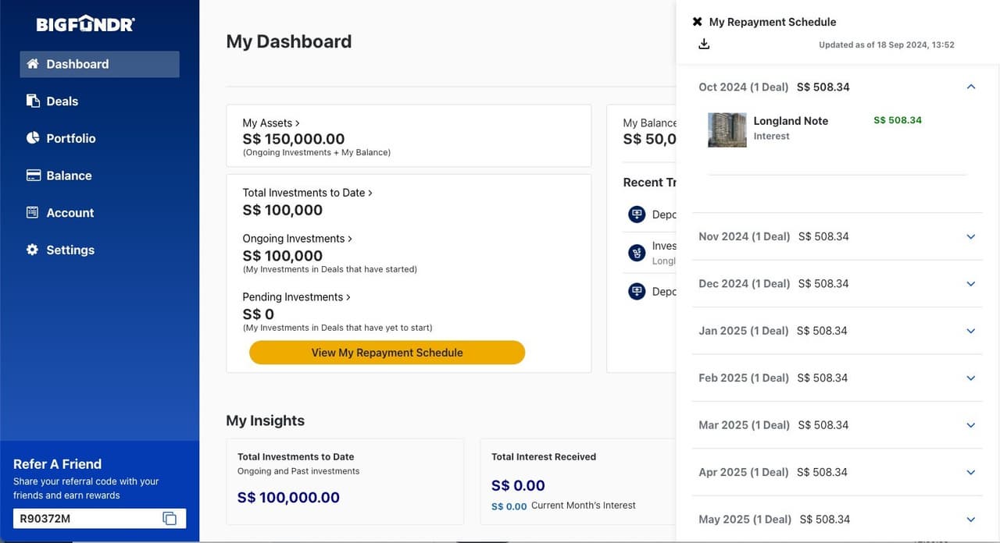Viewport: 1000px width, 543px height.
Task: Copy the referral code with the copy icon
Action: tap(170, 517)
